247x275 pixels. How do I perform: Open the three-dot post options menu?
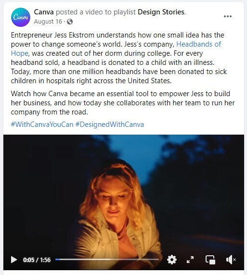point(227,16)
